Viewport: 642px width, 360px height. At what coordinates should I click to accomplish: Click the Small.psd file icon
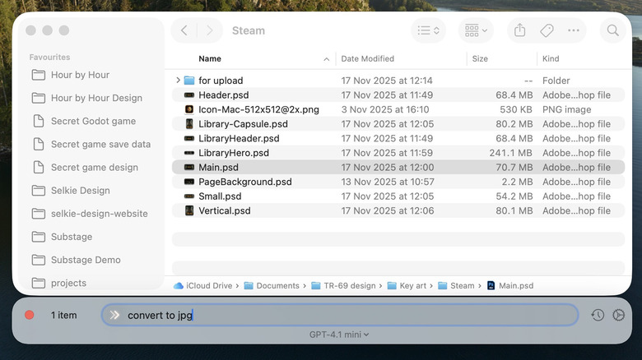[189, 196]
